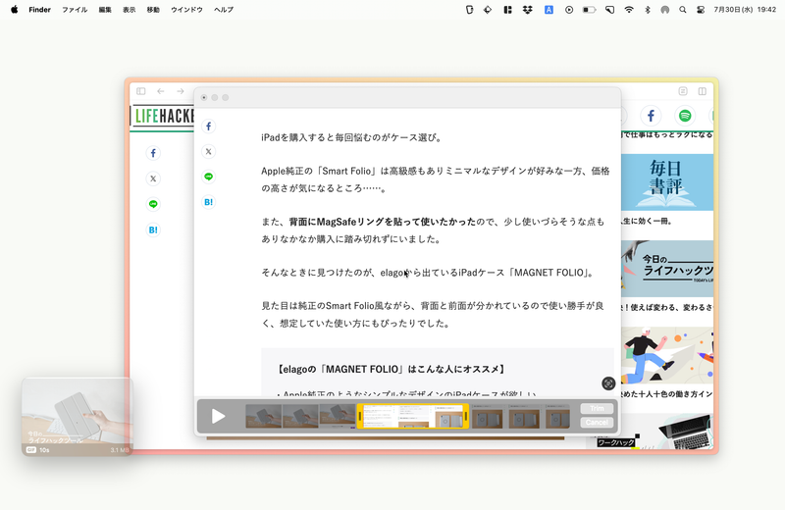This screenshot has height=510, width=785.
Task: Click the browser back arrow
Action: click(x=161, y=91)
